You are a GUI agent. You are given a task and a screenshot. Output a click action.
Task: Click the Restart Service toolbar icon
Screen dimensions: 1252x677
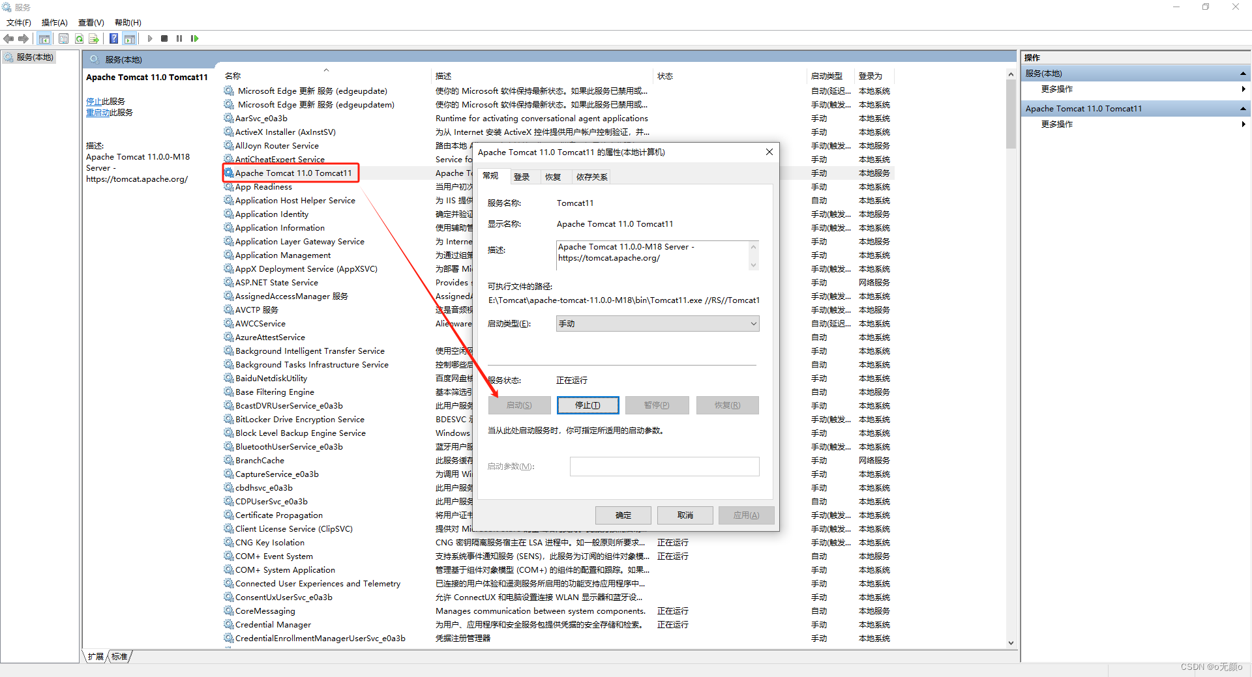pos(194,38)
